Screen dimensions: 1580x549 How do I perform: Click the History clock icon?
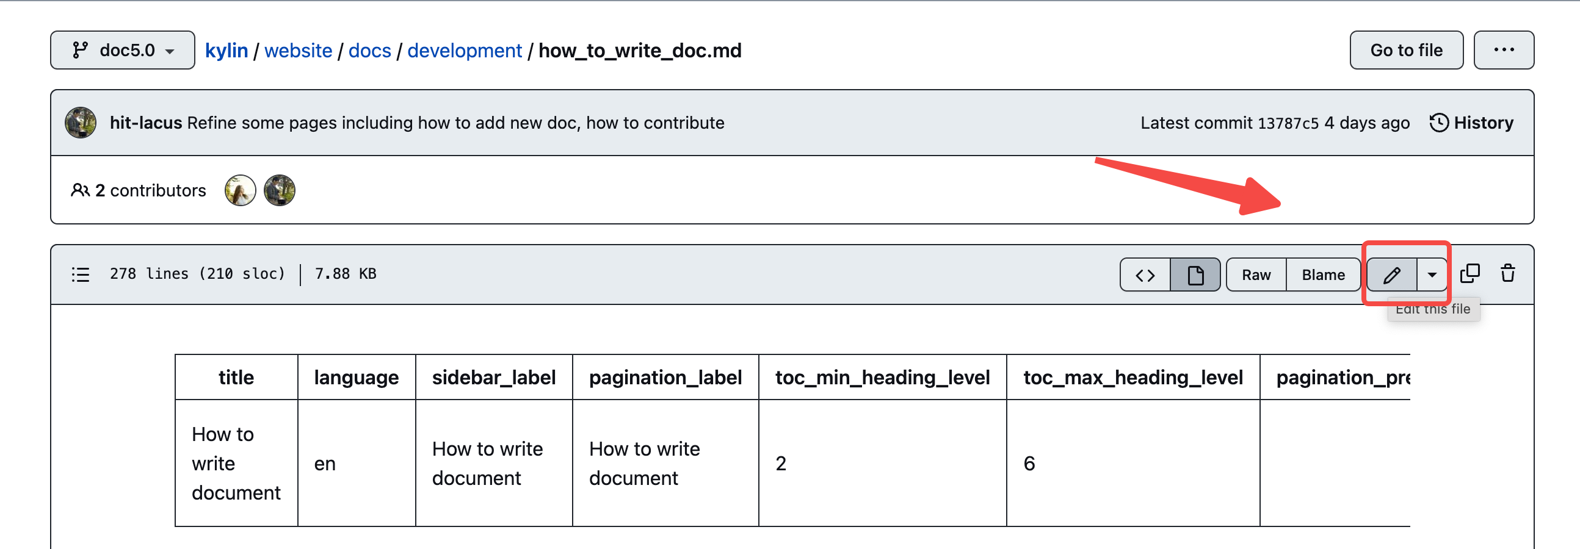coord(1438,123)
